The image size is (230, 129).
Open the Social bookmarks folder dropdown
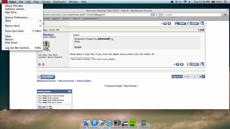pos(67,19)
